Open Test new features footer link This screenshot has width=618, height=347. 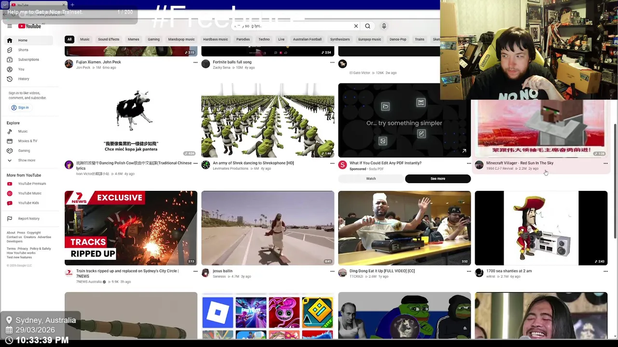coord(19,257)
